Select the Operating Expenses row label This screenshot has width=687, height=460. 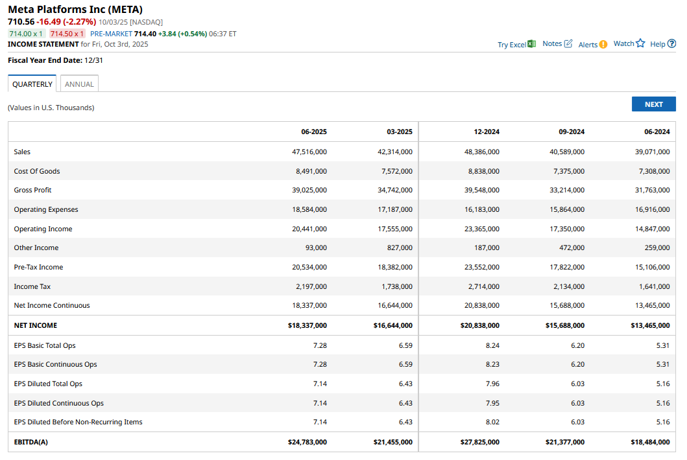coord(46,209)
